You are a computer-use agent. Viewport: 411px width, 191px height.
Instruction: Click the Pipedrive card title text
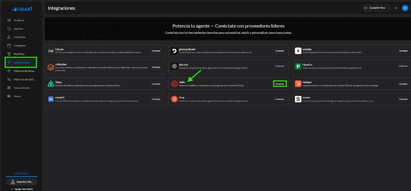pos(307,65)
